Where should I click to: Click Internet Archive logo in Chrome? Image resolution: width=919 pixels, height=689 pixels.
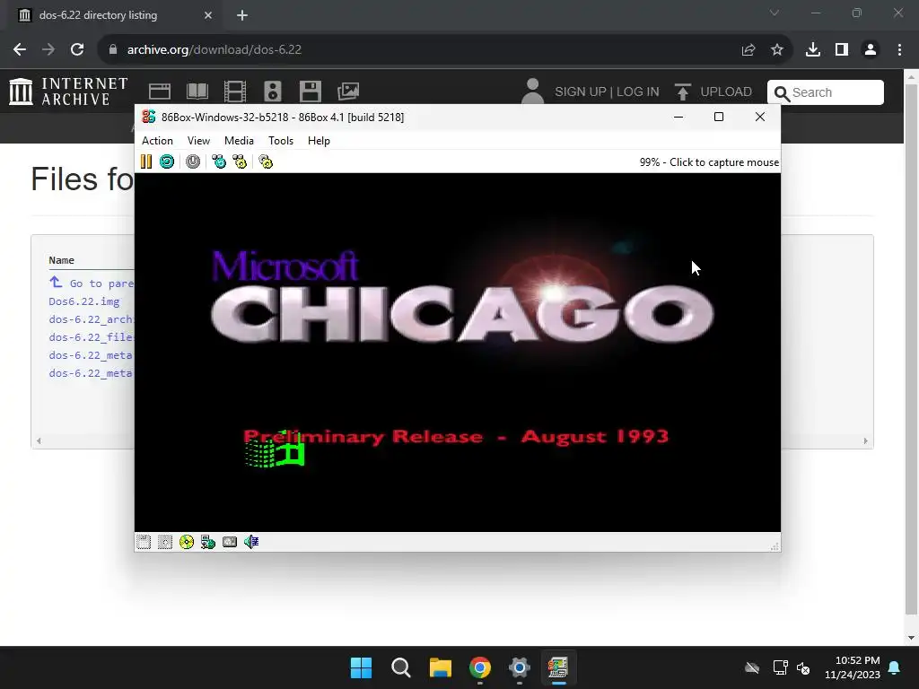tap(68, 92)
